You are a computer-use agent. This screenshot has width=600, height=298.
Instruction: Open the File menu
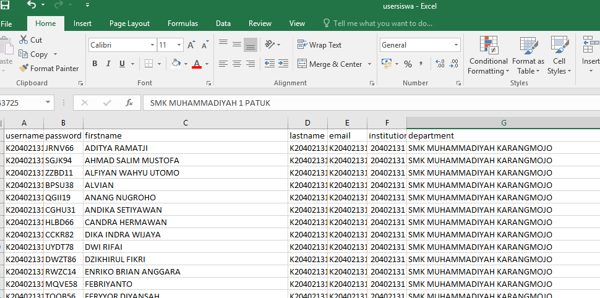click(x=6, y=23)
